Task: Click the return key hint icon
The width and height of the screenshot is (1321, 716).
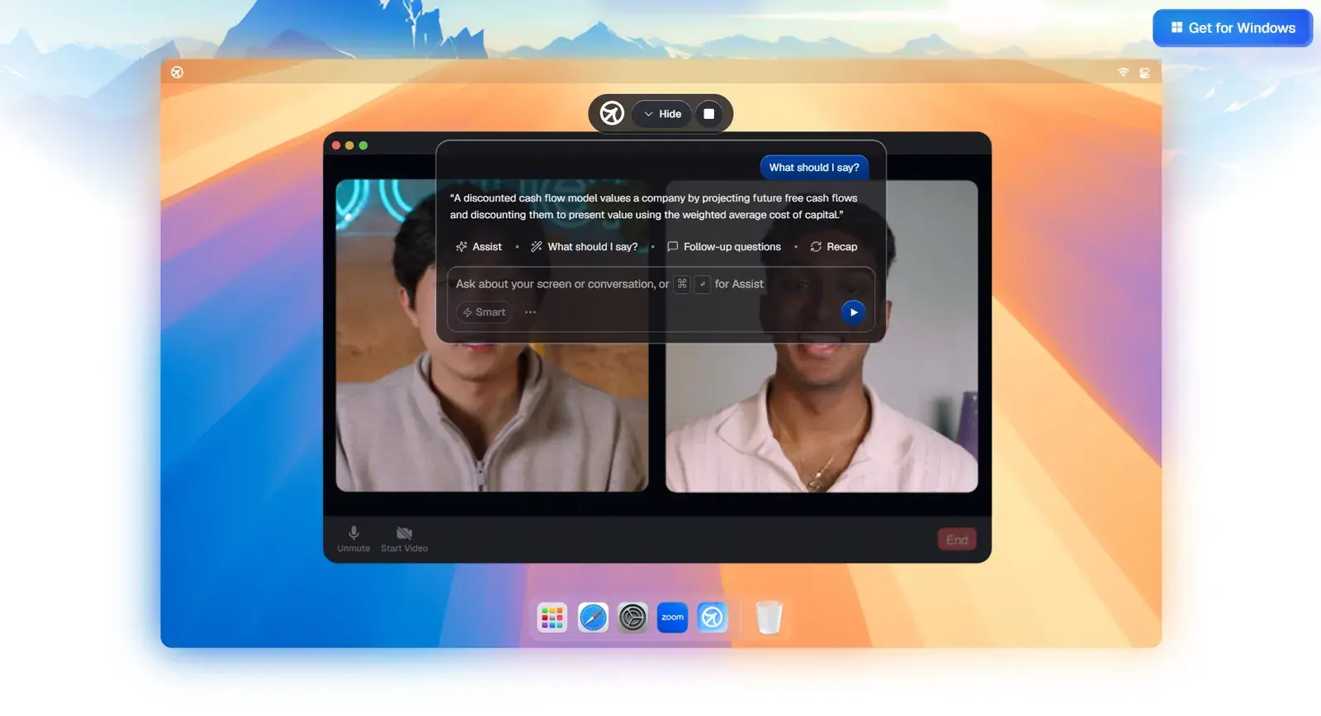Action: [x=703, y=284]
